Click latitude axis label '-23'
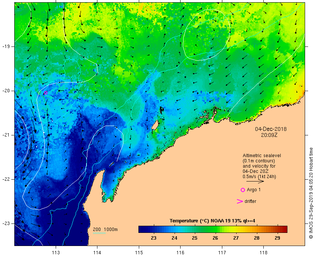316x255 pixels. 6,223
